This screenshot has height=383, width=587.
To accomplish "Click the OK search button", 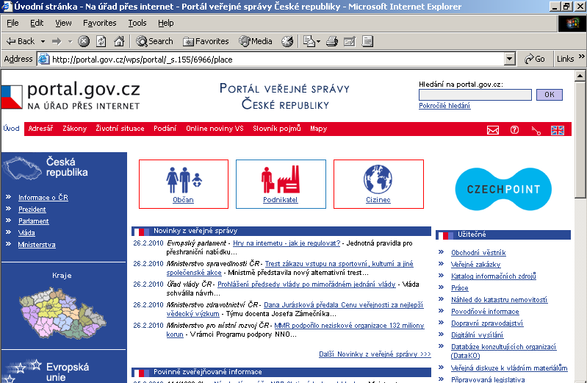I will pyautogui.click(x=550, y=94).
